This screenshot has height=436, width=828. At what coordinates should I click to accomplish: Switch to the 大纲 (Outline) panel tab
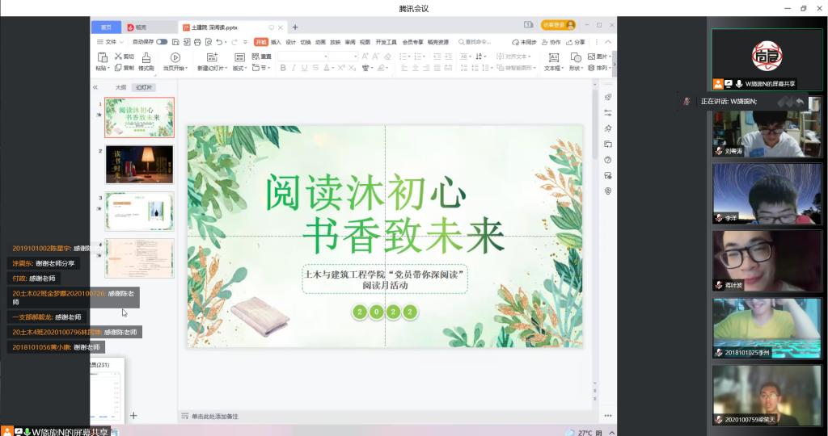pyautogui.click(x=120, y=87)
